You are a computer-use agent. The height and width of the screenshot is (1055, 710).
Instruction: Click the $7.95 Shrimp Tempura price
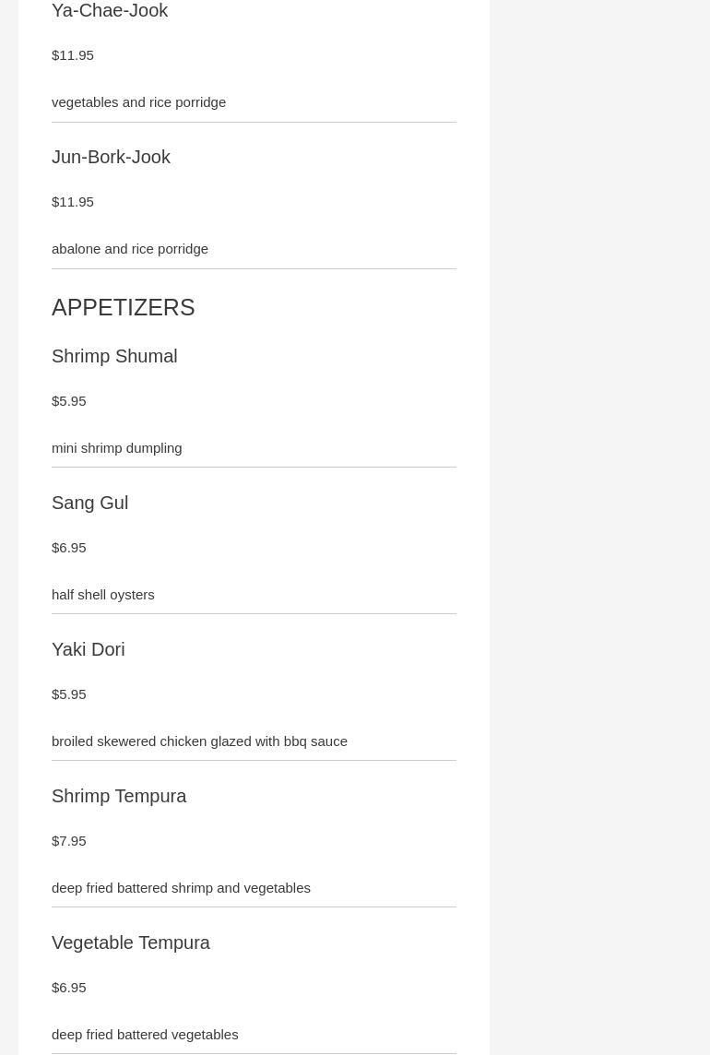click(x=69, y=841)
